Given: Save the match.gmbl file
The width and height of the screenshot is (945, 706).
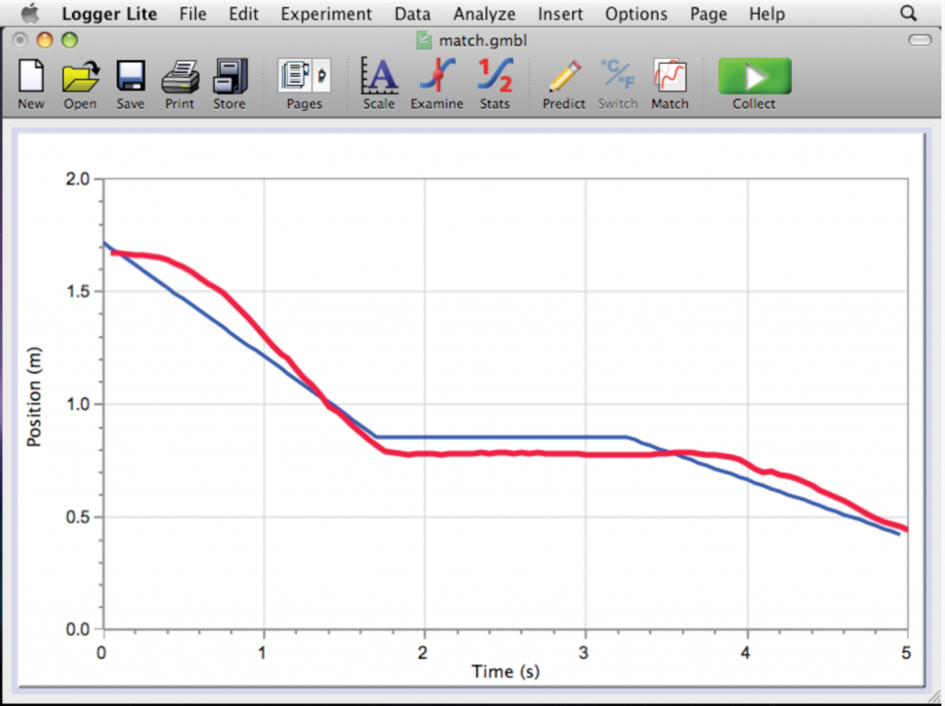Looking at the screenshot, I should point(129,83).
